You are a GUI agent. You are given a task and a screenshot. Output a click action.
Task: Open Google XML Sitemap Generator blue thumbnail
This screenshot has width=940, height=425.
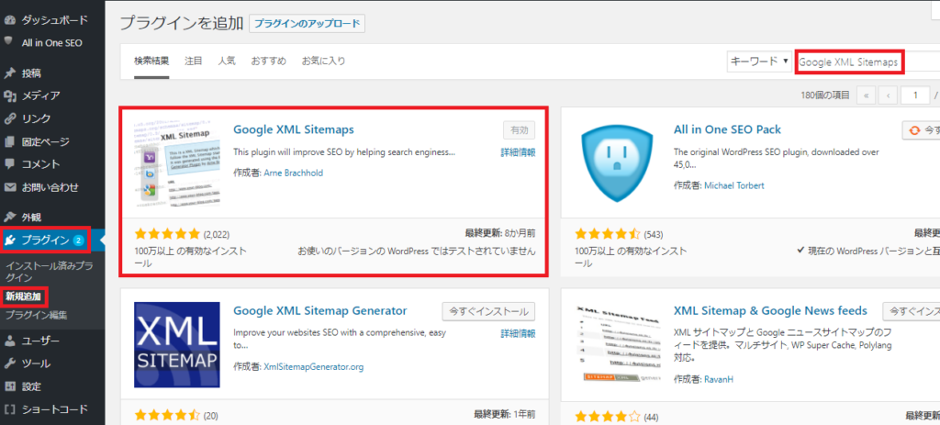[x=177, y=345]
